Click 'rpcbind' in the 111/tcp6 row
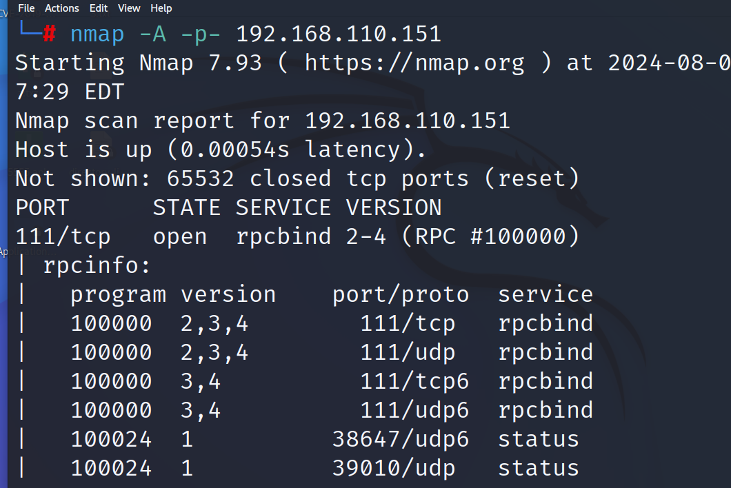 point(545,381)
